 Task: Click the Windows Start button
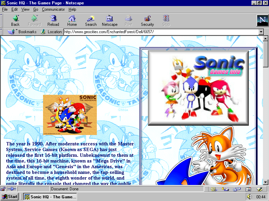tap(10, 197)
